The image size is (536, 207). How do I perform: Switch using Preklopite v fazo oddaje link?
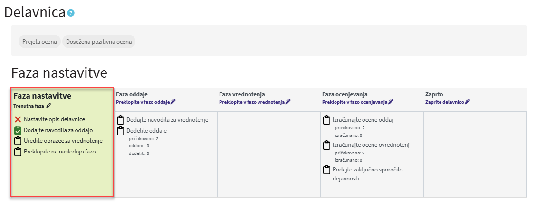coord(143,102)
